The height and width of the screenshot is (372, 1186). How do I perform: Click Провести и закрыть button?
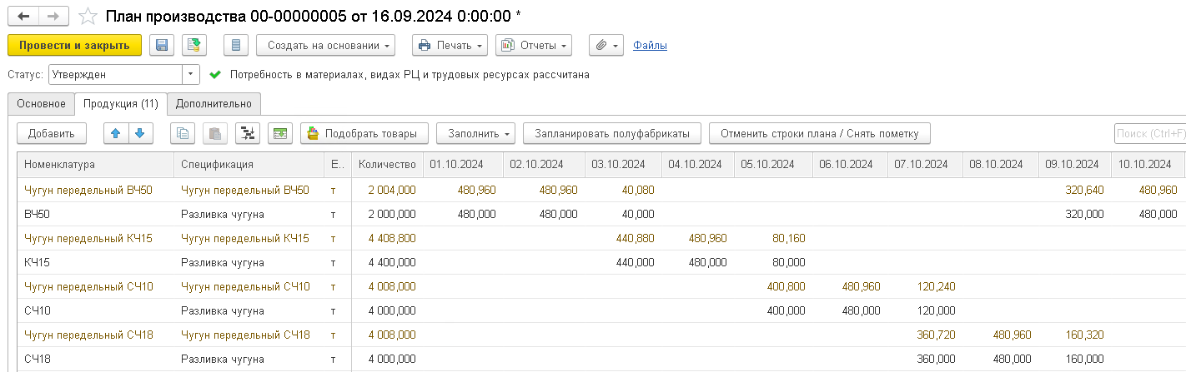coord(74,45)
